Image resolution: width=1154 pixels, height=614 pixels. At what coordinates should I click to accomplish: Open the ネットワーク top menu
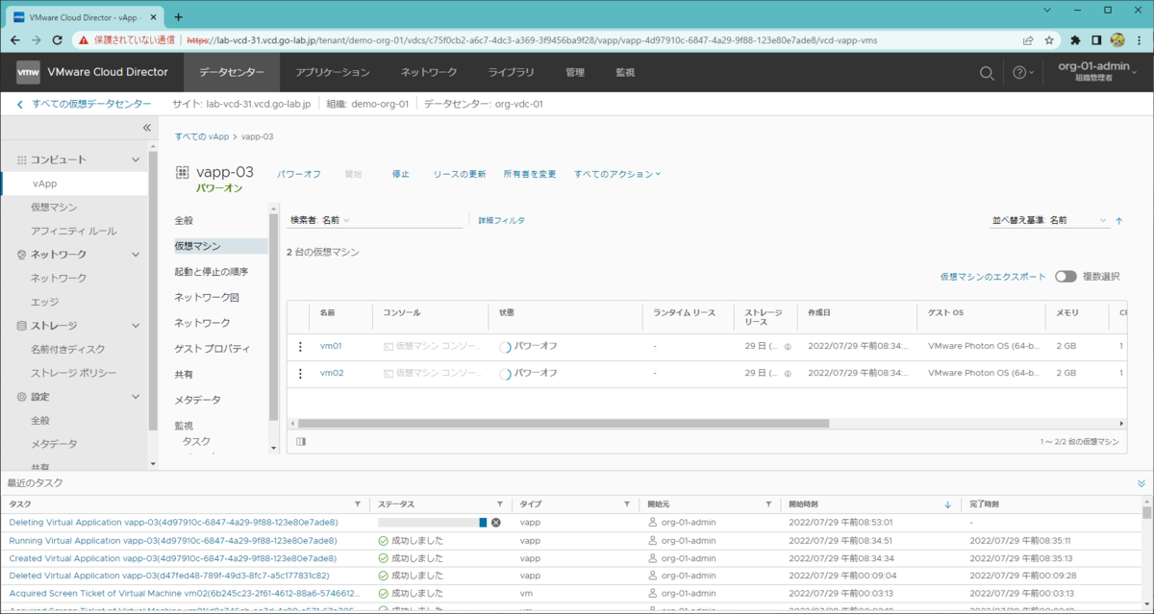(429, 72)
